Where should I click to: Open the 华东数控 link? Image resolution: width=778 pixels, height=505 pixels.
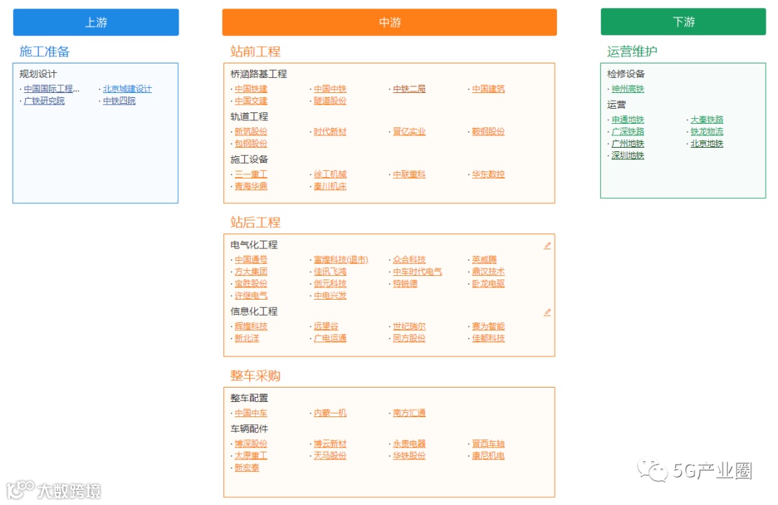pos(488,174)
